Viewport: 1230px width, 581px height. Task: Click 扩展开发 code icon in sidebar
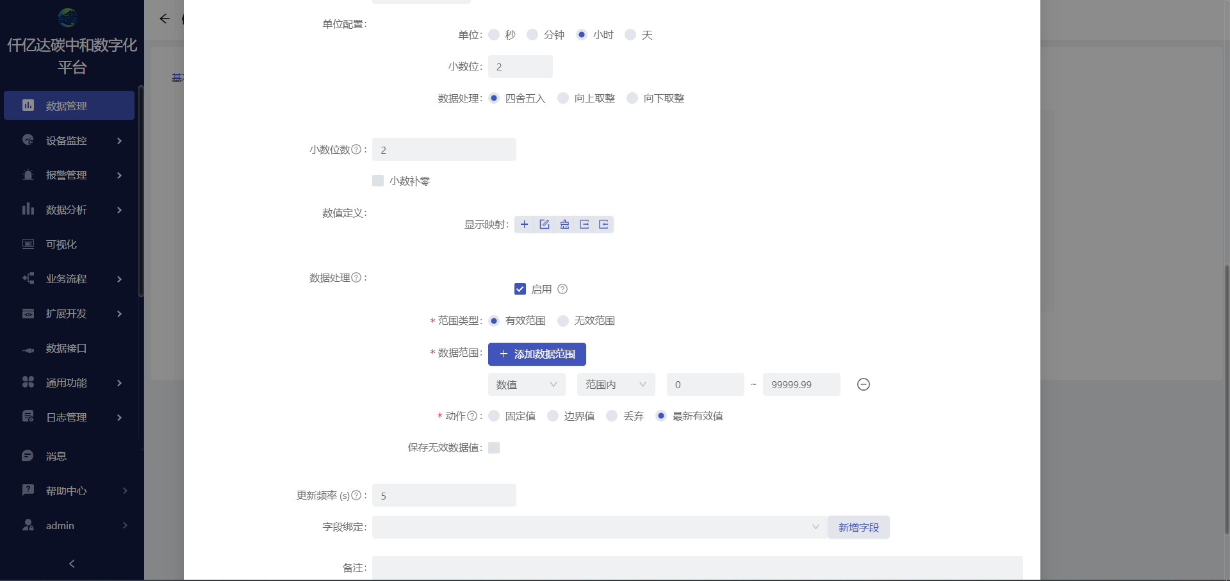[28, 313]
